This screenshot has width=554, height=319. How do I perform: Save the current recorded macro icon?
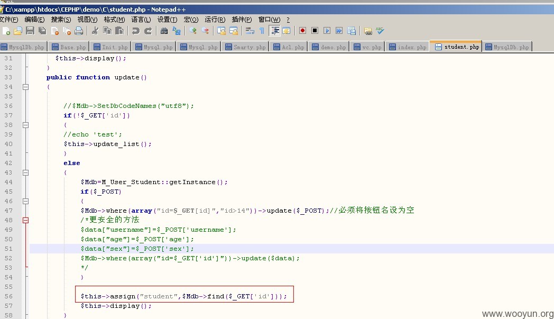pos(352,31)
